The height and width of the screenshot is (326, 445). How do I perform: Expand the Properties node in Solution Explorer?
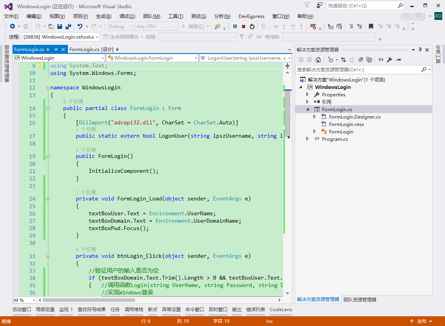pos(307,94)
